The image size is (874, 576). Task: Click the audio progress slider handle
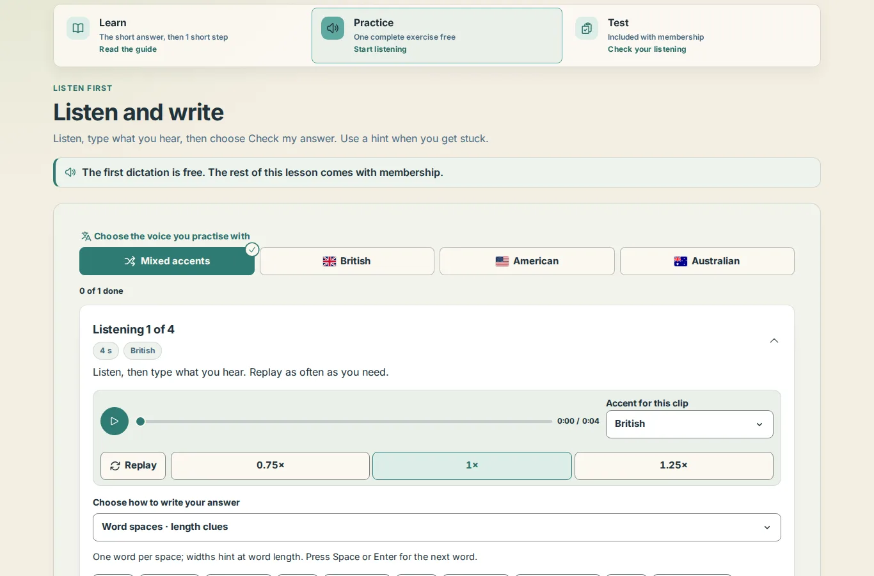pyautogui.click(x=141, y=421)
